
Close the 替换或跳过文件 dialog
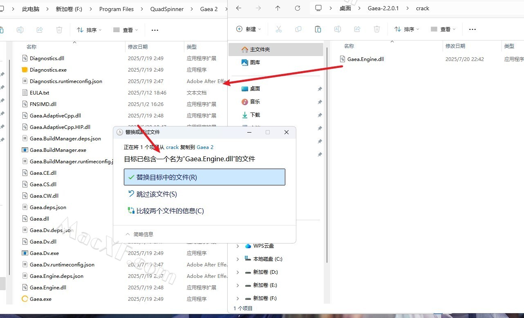287,132
